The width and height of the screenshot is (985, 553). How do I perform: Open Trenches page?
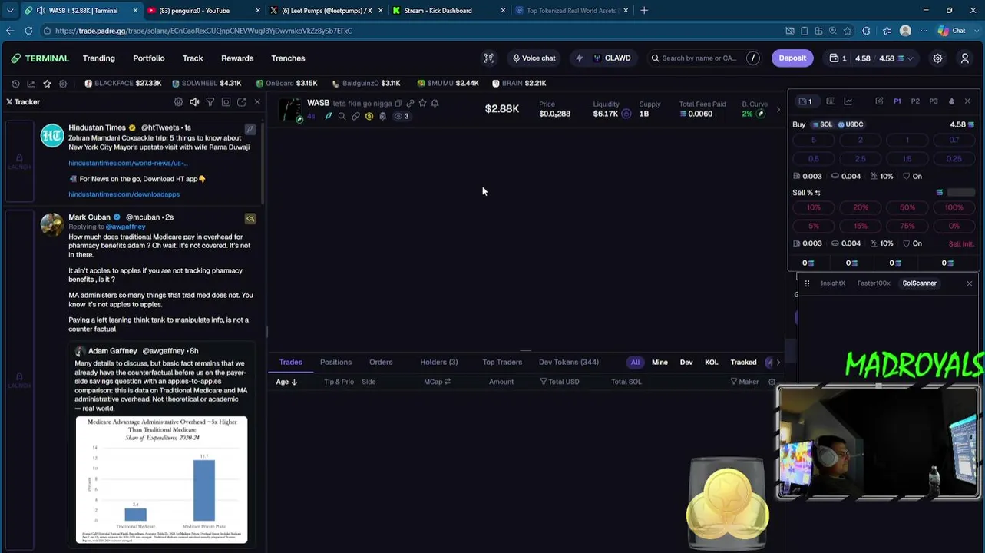[x=288, y=58]
